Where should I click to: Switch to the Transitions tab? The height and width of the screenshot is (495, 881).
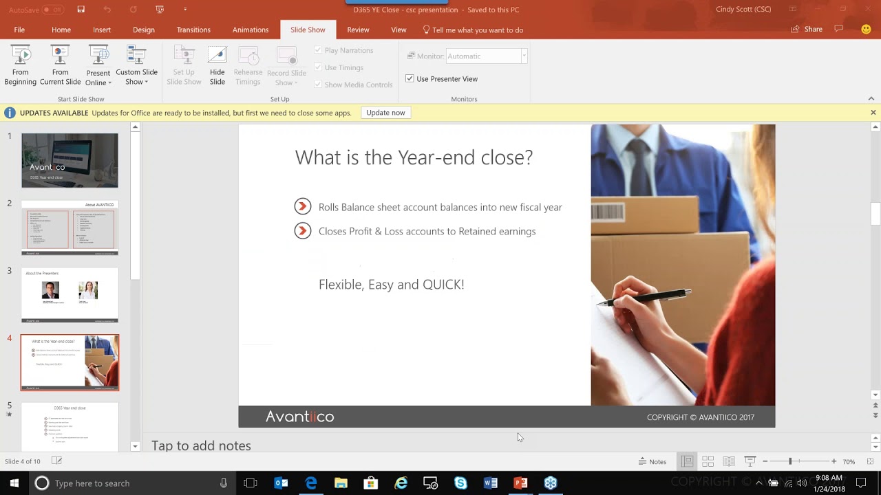pos(193,30)
